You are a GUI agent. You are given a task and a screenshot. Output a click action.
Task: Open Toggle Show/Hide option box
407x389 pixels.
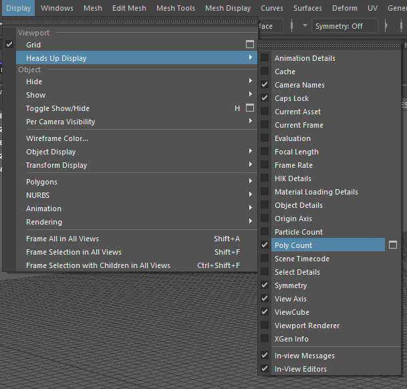click(250, 108)
